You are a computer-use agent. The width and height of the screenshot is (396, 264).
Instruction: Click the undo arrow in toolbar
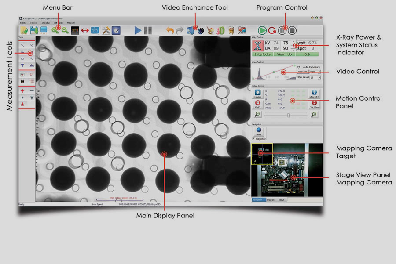pyautogui.click(x=170, y=30)
